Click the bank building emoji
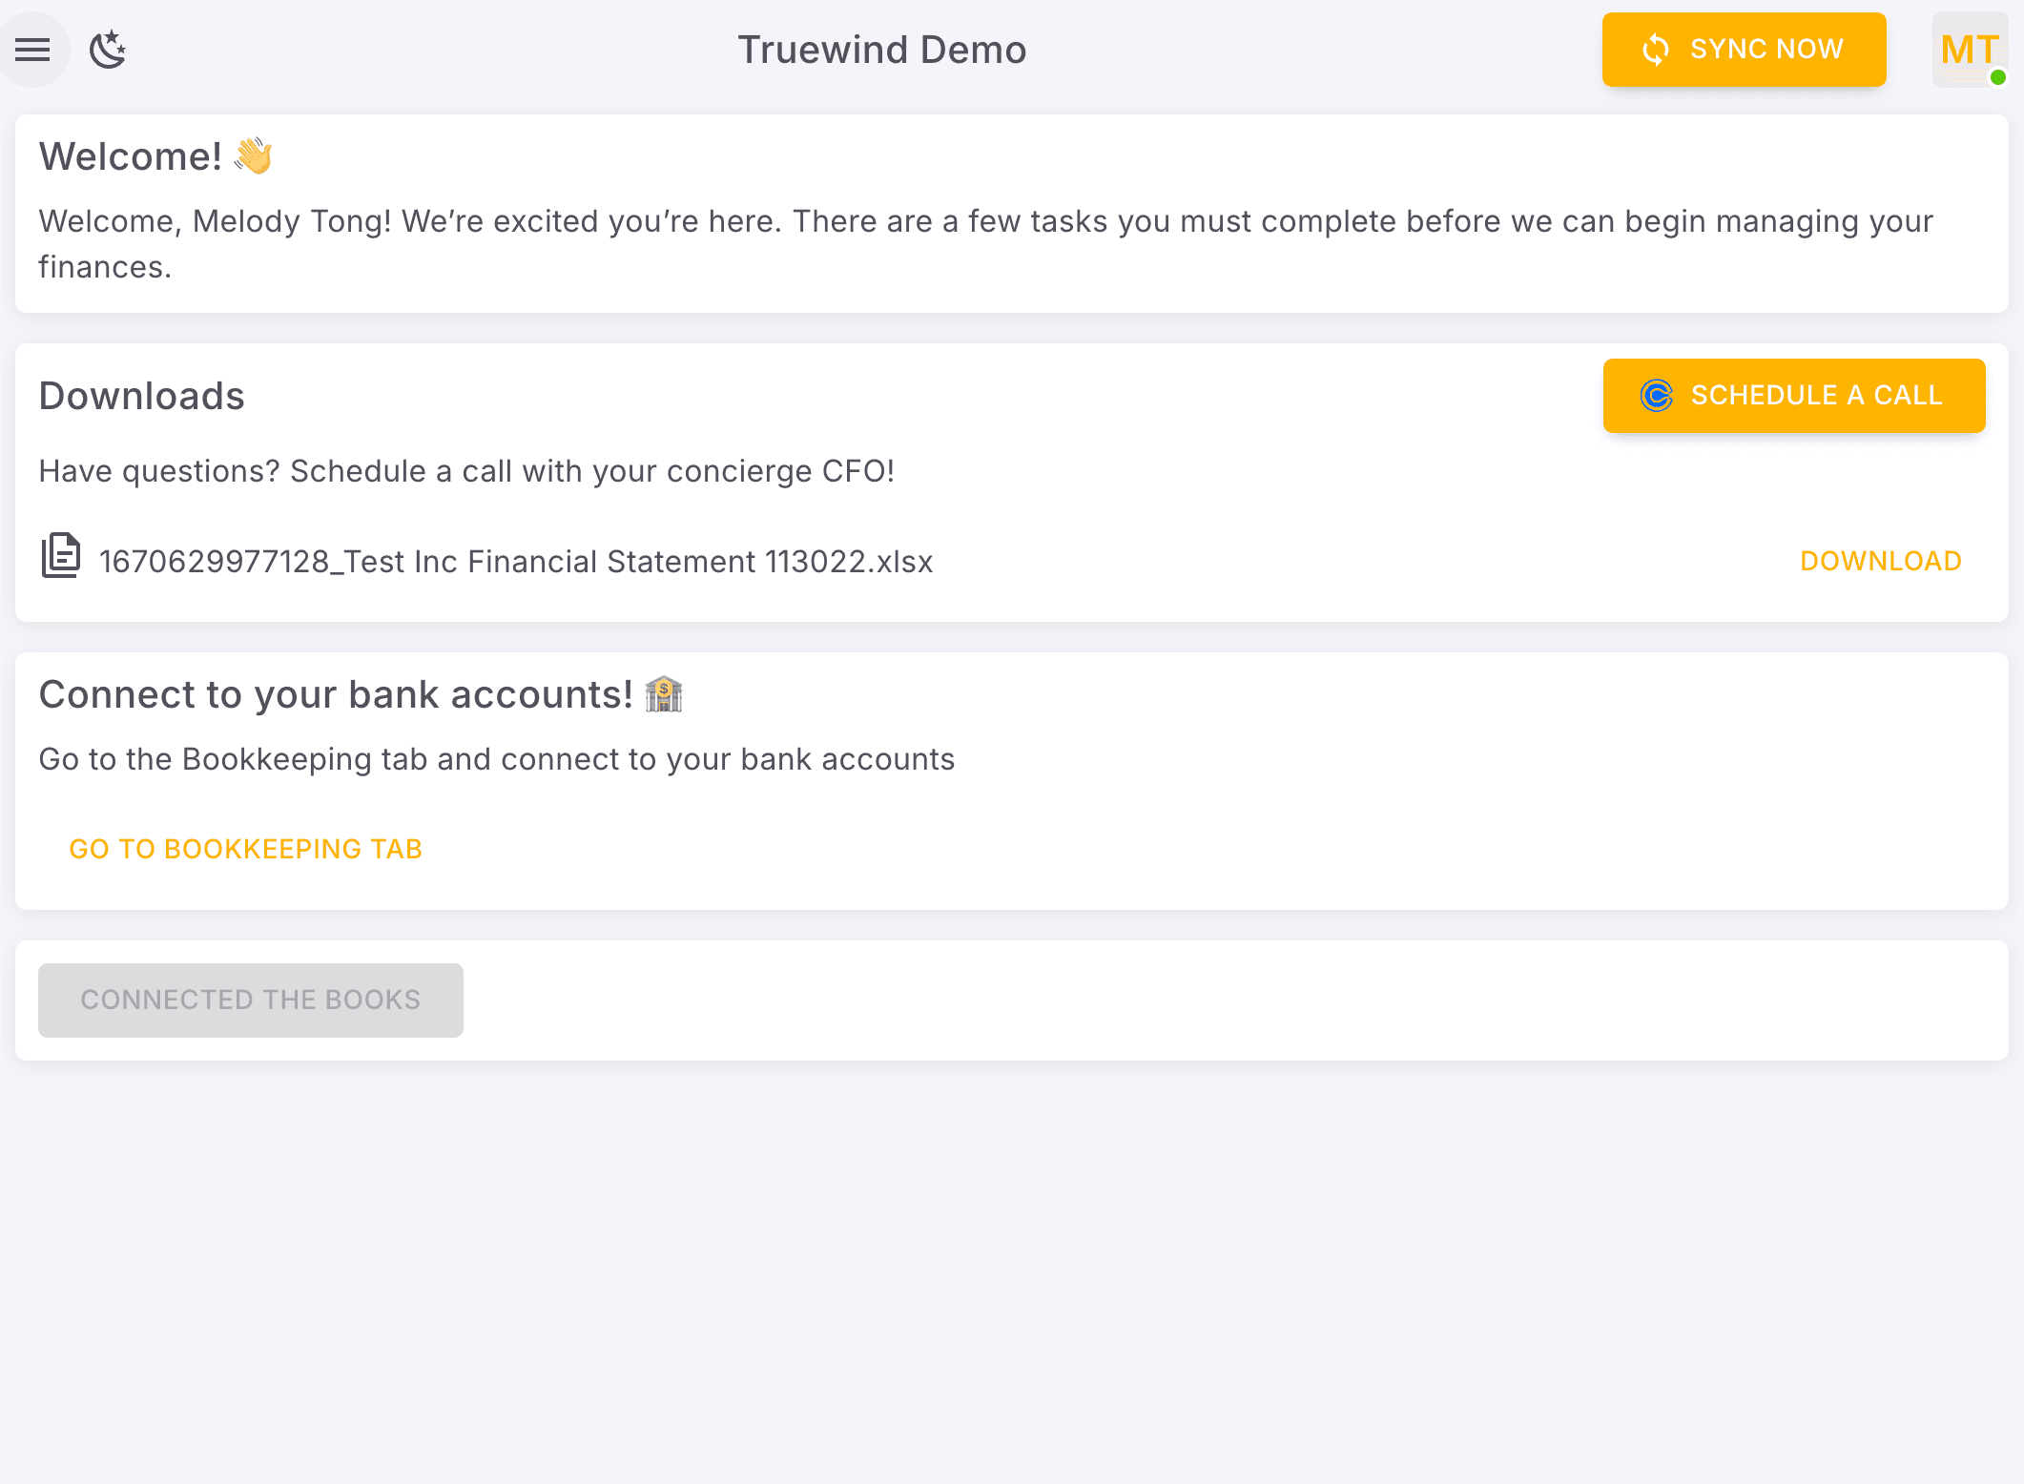 664,694
